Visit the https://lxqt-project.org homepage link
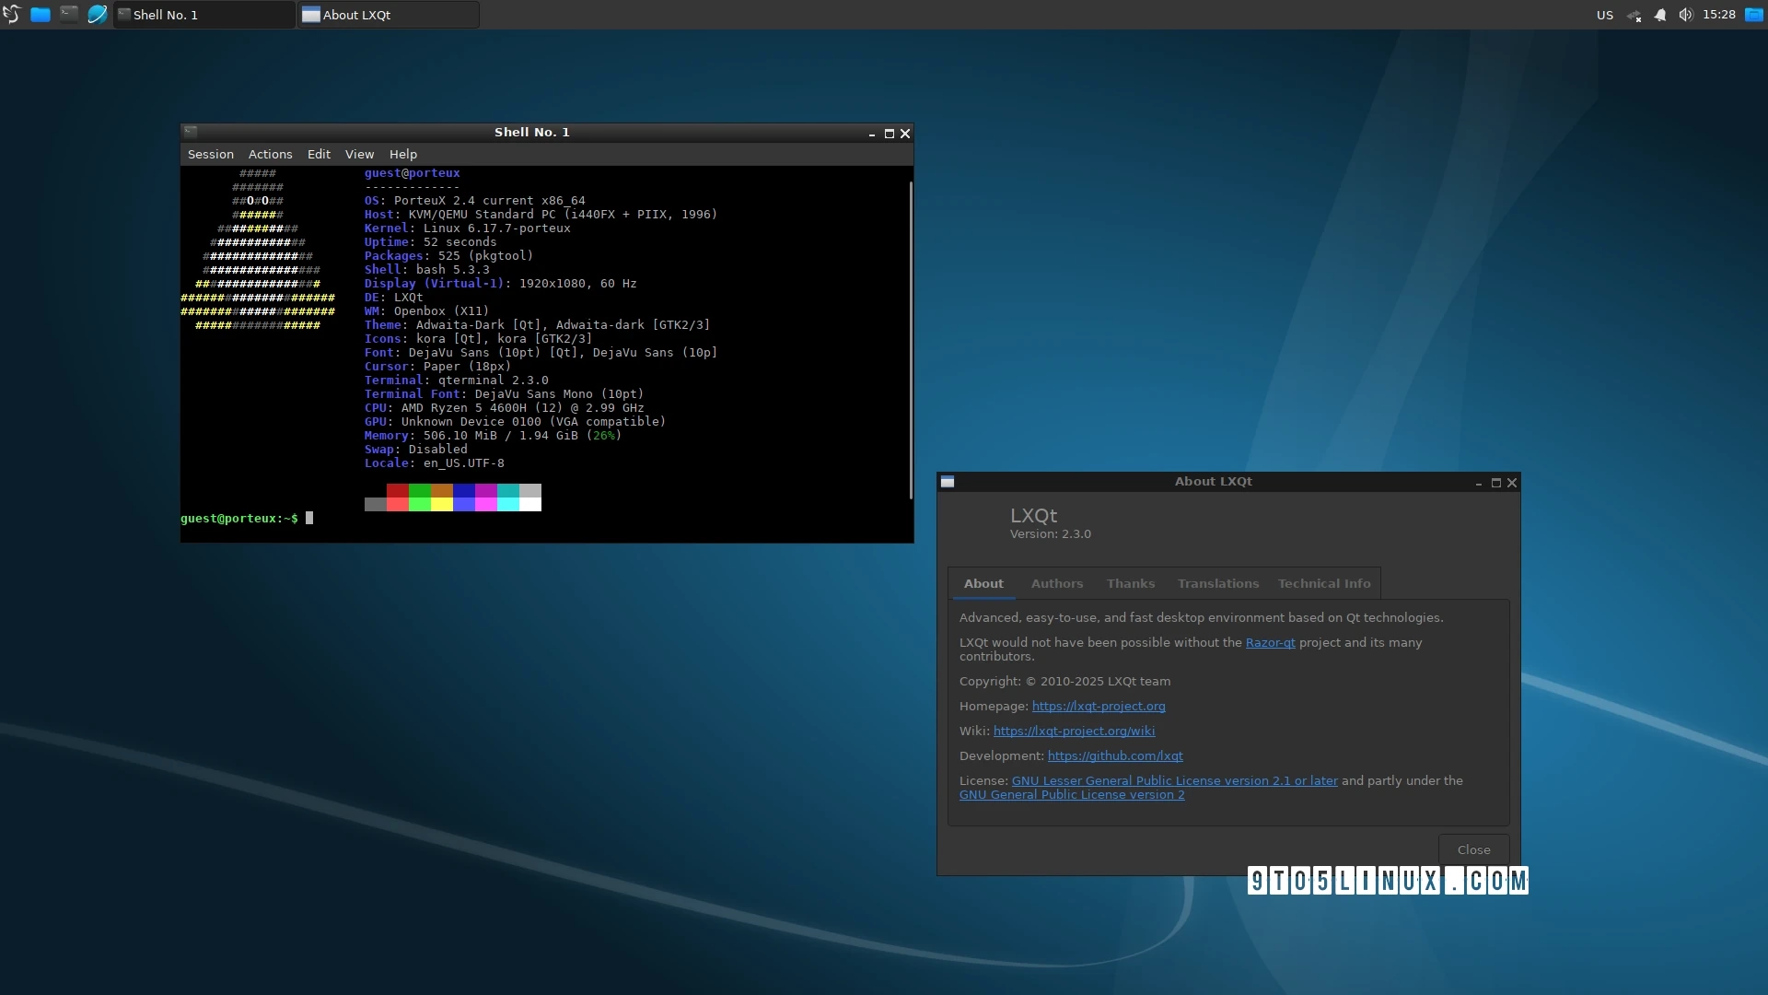Image resolution: width=1768 pixels, height=995 pixels. pos(1099,706)
